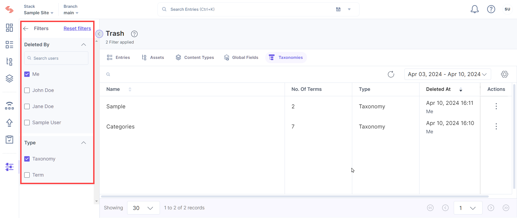Sort by Deleted At column arrows
The height and width of the screenshot is (218, 517).
(x=461, y=90)
